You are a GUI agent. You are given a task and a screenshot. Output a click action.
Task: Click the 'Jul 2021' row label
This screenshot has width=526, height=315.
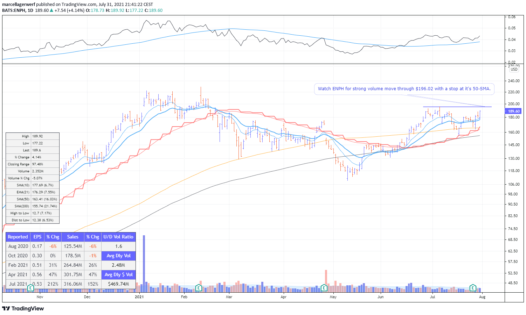[x=18, y=284]
